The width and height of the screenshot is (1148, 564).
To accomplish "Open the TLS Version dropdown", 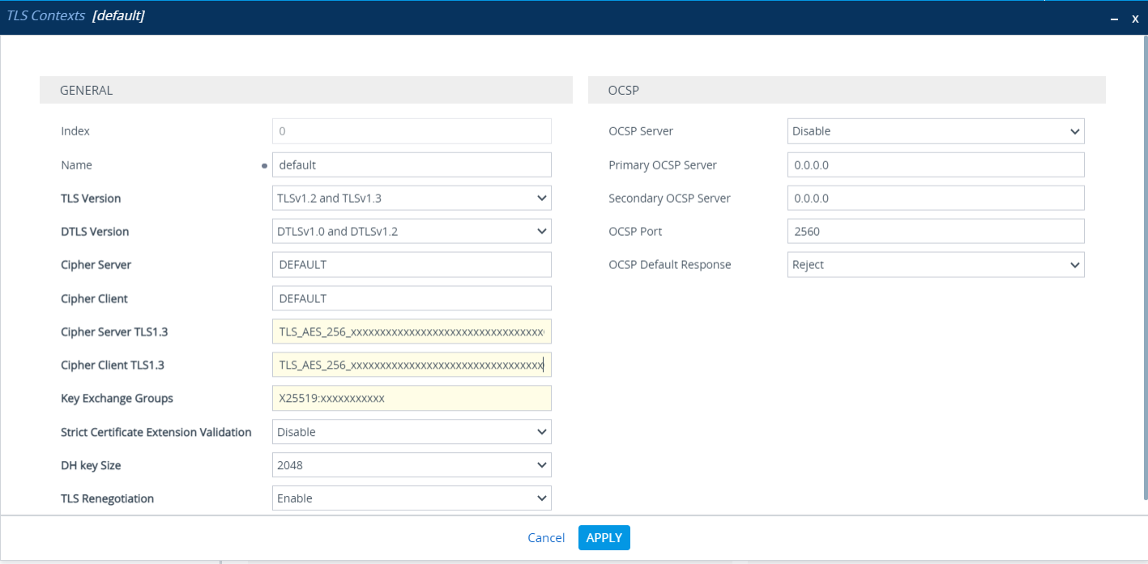I will [412, 198].
